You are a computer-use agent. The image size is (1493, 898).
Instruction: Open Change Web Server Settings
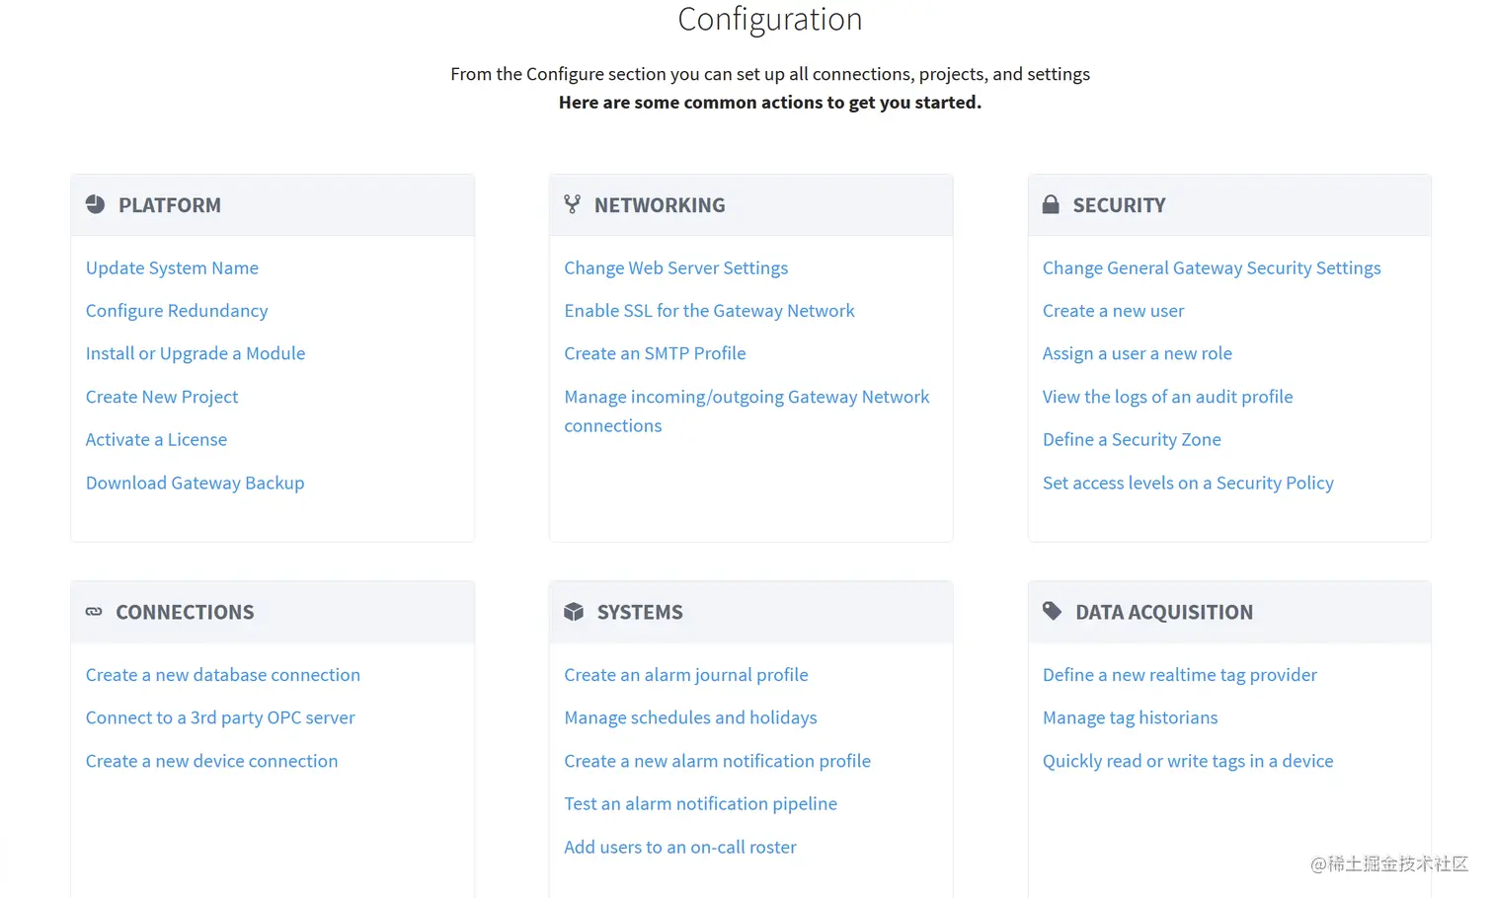tap(676, 268)
